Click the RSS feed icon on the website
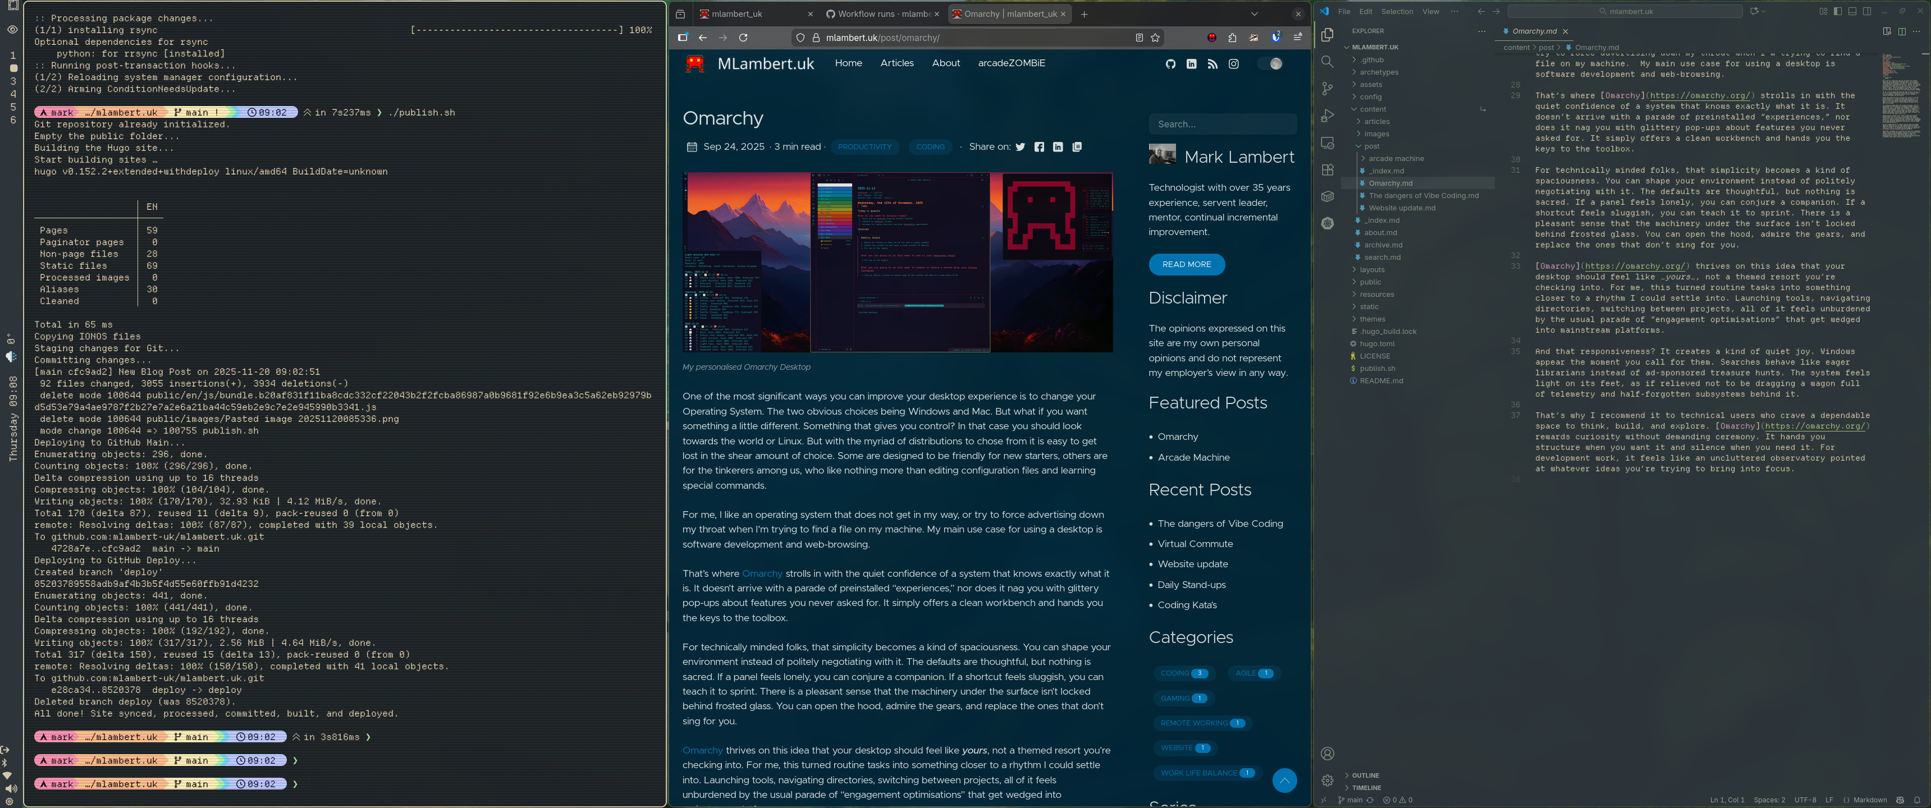This screenshot has height=808, width=1931. 1212,64
